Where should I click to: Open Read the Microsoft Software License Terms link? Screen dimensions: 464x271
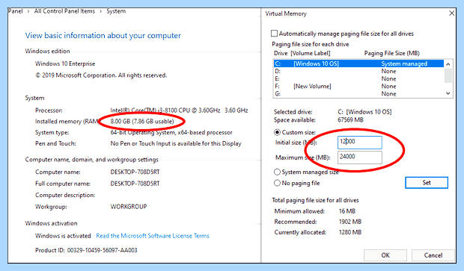pos(153,236)
